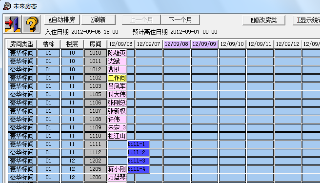
Task: Select room number 1108
Action: (96, 119)
